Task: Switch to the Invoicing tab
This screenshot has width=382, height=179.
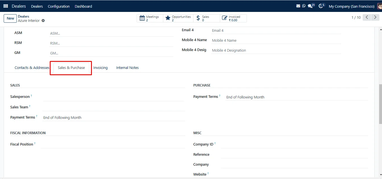Action: click(x=100, y=68)
